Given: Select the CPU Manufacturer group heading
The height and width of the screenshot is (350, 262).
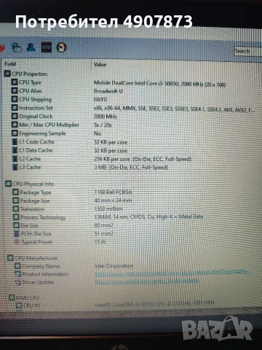Looking at the screenshot, I should coord(36,258).
